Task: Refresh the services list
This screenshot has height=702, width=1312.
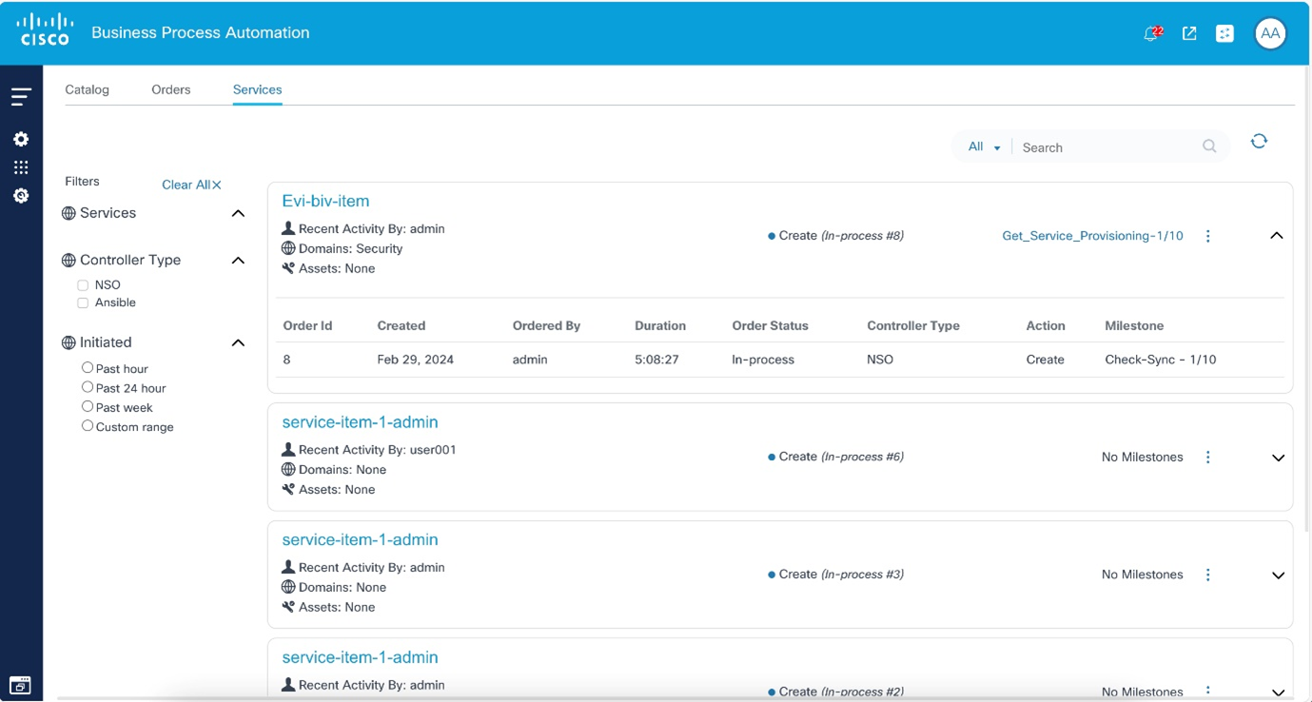Action: point(1259,142)
